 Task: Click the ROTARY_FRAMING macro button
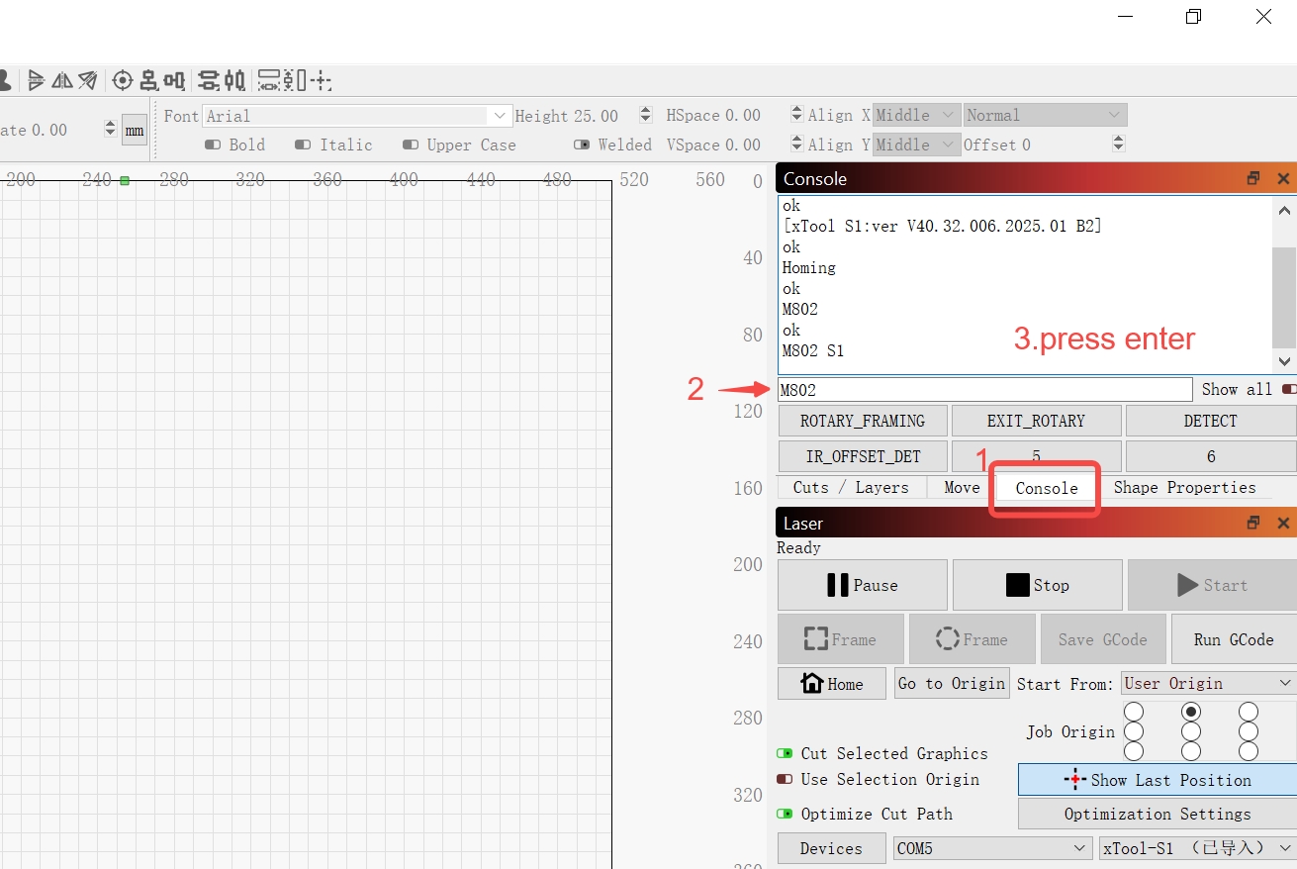click(x=862, y=421)
